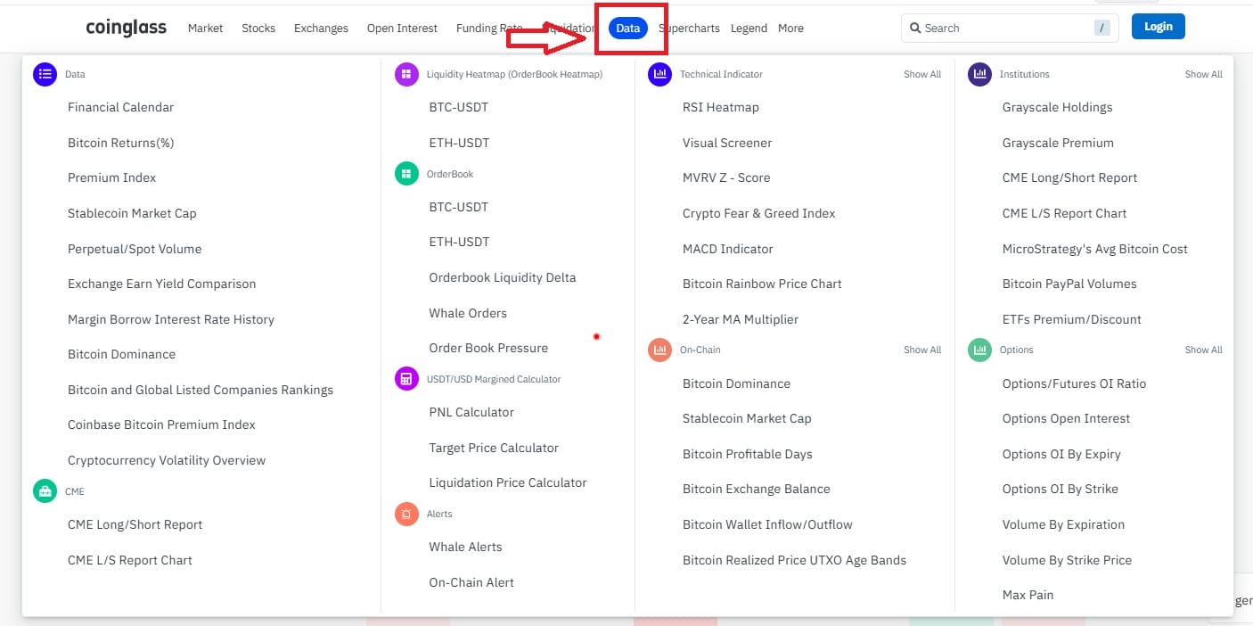Open Bitcoin Rainbow Price Chart
Viewport: 1253px width, 626px height.
tap(762, 284)
